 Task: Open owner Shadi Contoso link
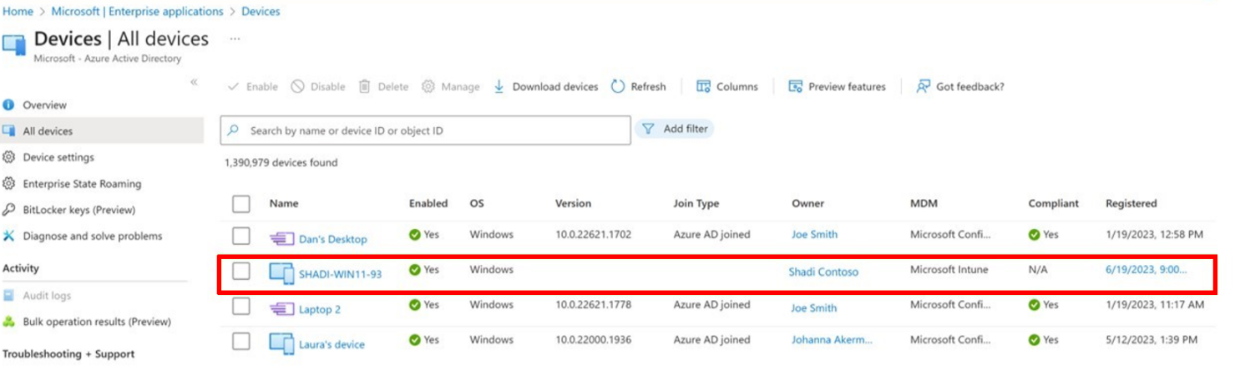click(x=823, y=272)
